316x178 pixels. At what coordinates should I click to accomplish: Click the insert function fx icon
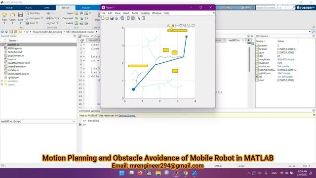(x=81, y=13)
